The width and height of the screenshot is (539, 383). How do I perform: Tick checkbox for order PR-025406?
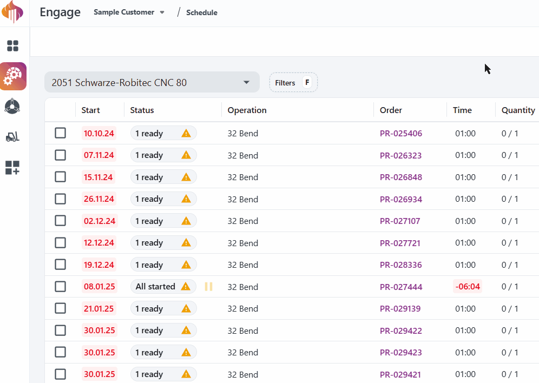pyautogui.click(x=61, y=133)
